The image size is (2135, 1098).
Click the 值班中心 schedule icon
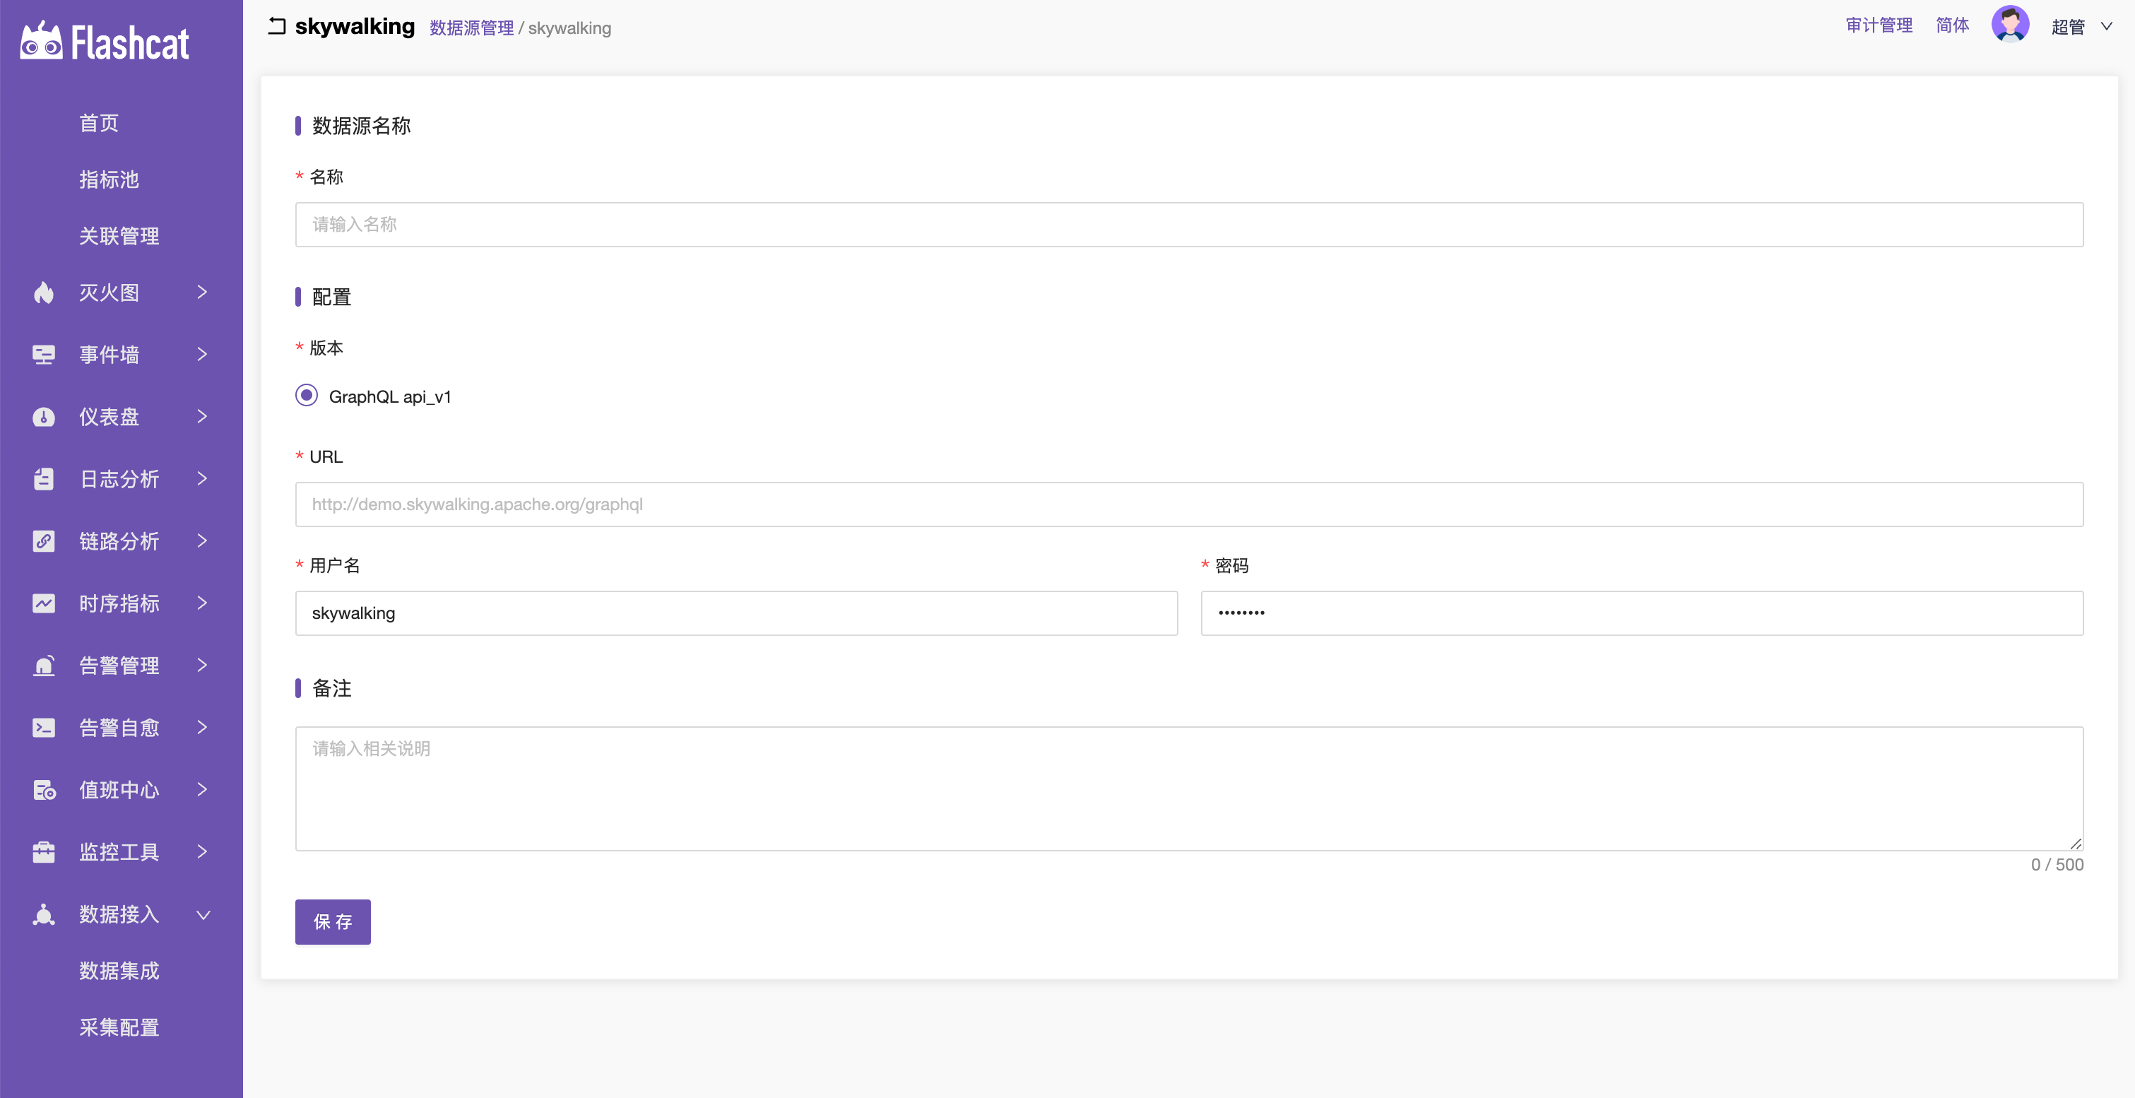pyautogui.click(x=44, y=790)
